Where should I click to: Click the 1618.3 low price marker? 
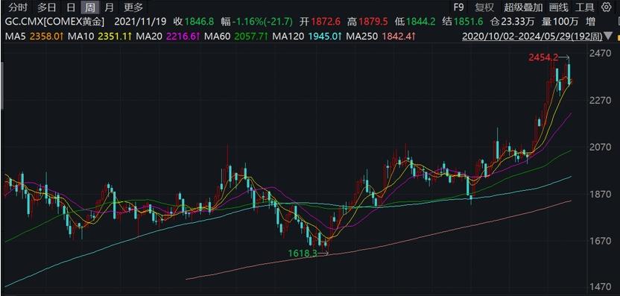tap(303, 254)
